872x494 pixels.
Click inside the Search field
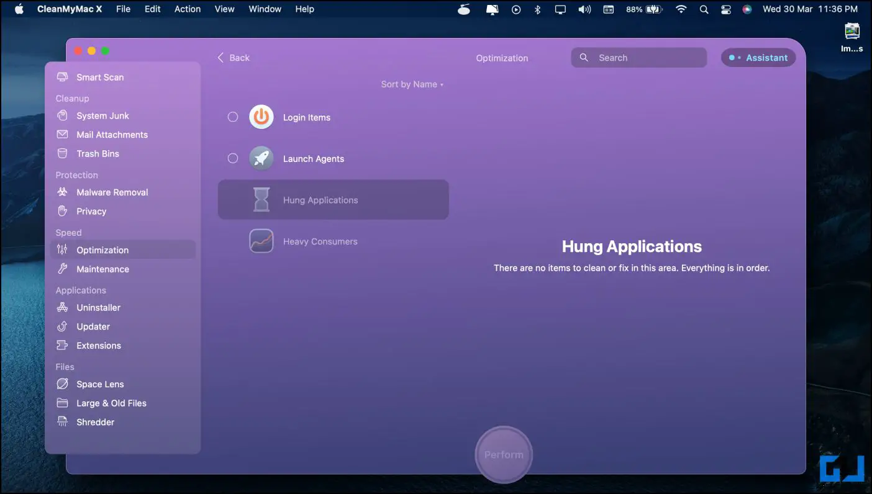[x=639, y=58]
